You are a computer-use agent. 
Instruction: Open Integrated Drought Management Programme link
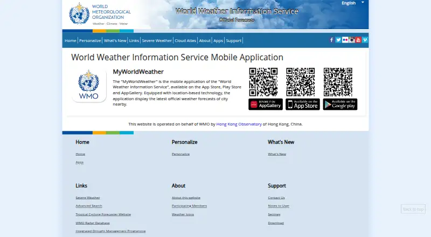pos(110,231)
